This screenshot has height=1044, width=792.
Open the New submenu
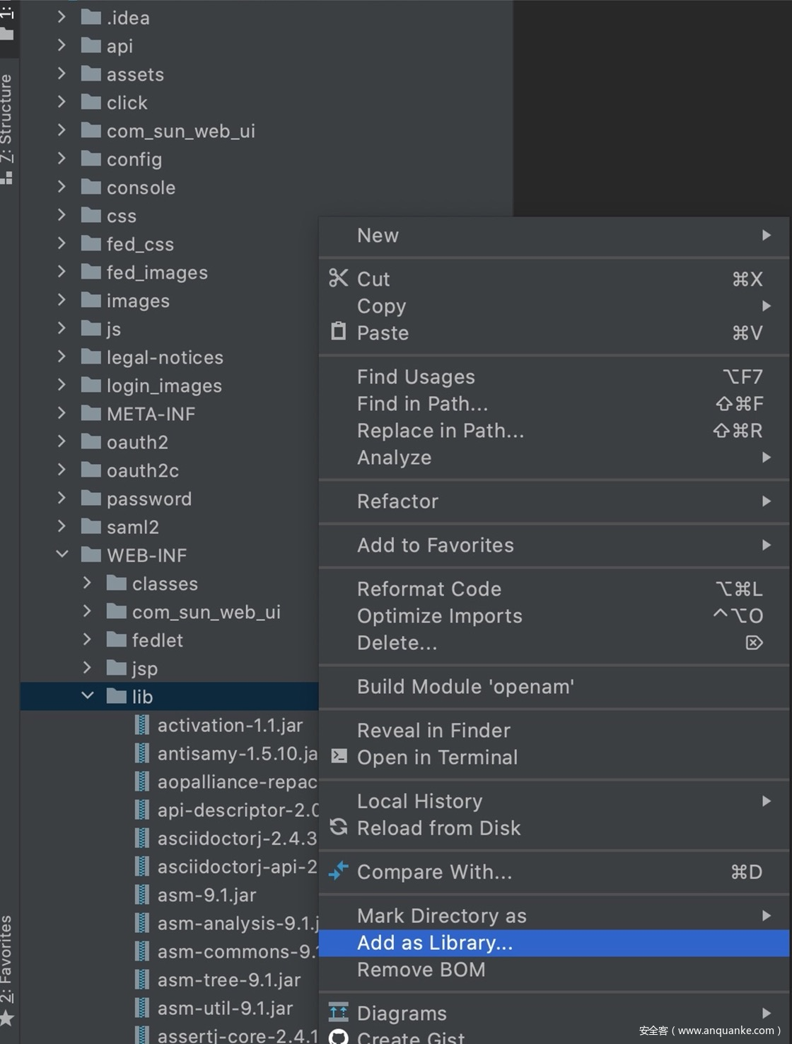pyautogui.click(x=378, y=236)
